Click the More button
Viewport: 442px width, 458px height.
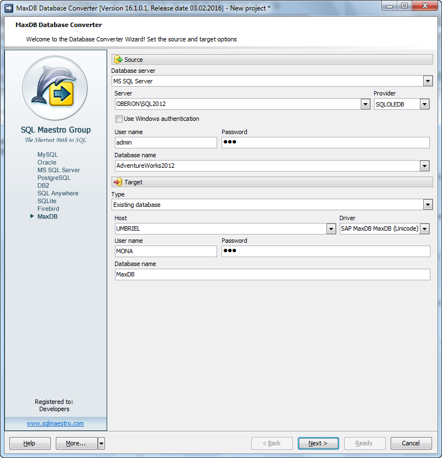(x=75, y=443)
